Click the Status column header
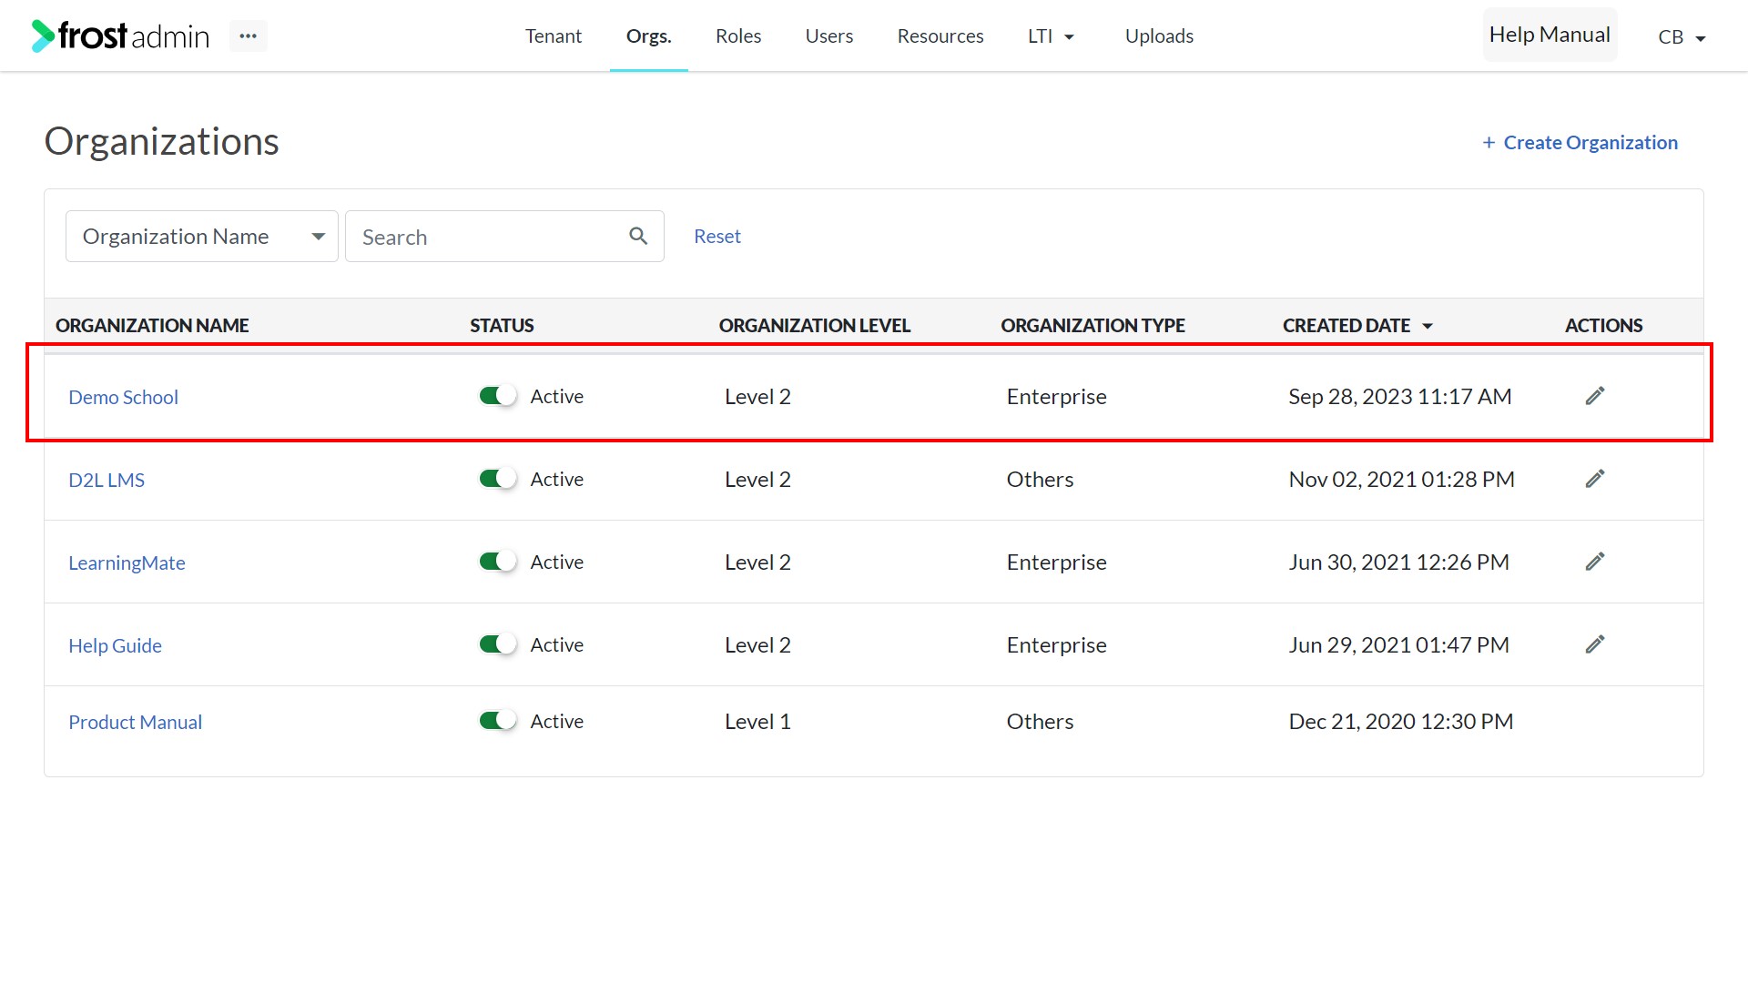The width and height of the screenshot is (1748, 983). [502, 326]
